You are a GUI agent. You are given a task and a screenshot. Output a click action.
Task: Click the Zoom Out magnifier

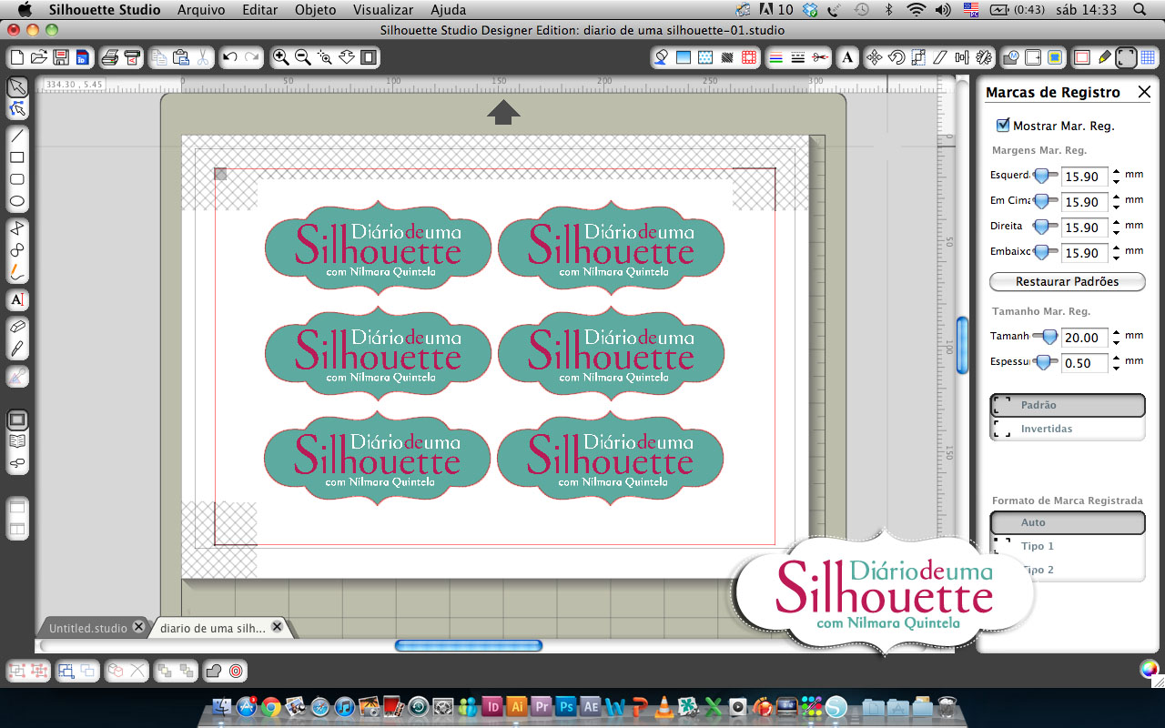pos(303,57)
